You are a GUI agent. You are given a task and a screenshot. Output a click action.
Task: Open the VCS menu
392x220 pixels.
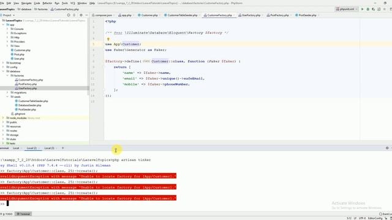point(72,3)
